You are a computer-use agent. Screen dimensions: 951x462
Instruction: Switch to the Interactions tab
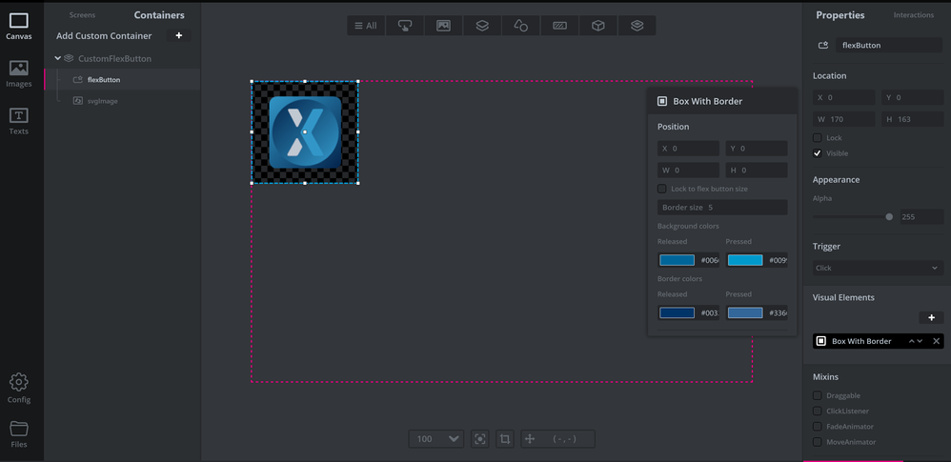(x=914, y=15)
